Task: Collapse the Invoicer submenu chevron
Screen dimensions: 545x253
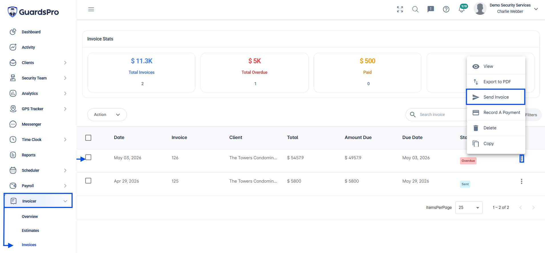Action: [65, 201]
